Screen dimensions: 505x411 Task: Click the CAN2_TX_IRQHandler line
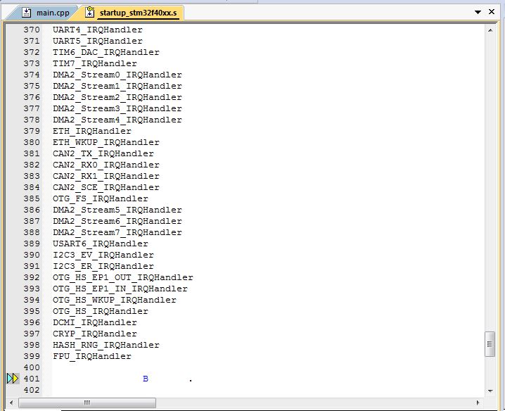click(x=103, y=153)
